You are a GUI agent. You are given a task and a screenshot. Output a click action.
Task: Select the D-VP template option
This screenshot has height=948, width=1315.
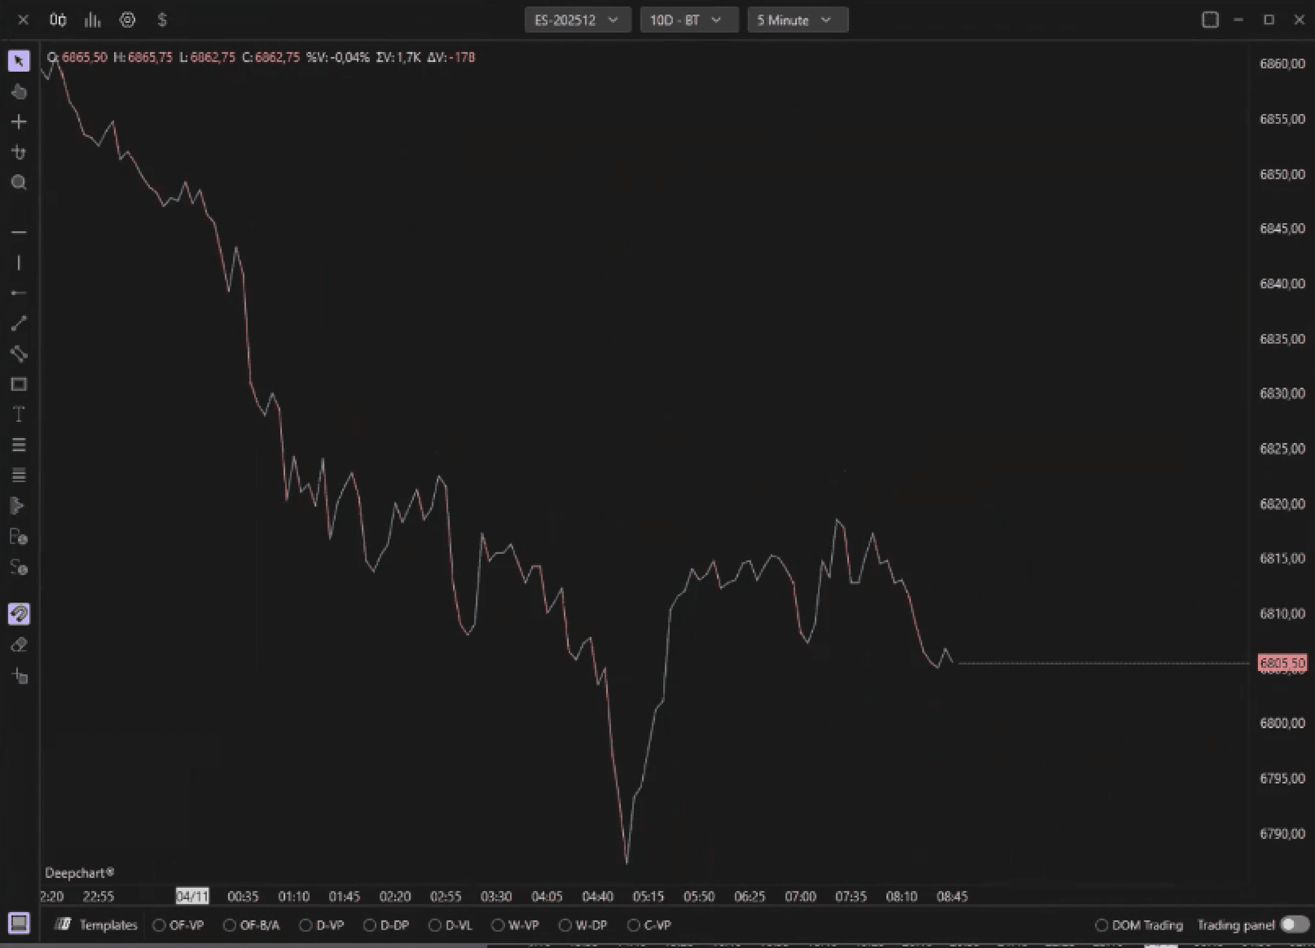pyautogui.click(x=306, y=925)
